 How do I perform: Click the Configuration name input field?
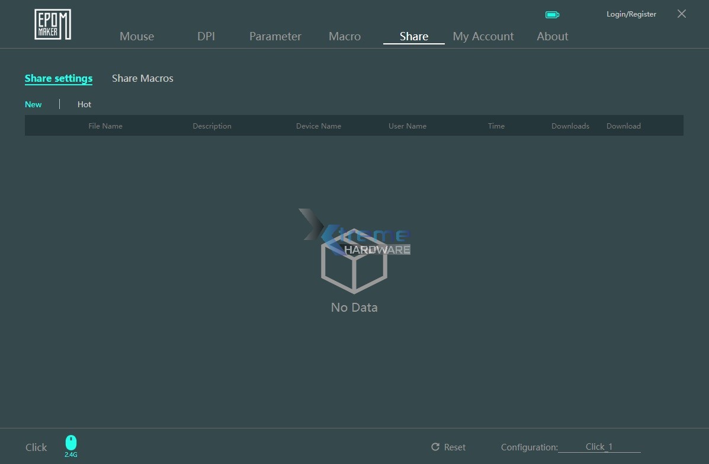(x=599, y=447)
